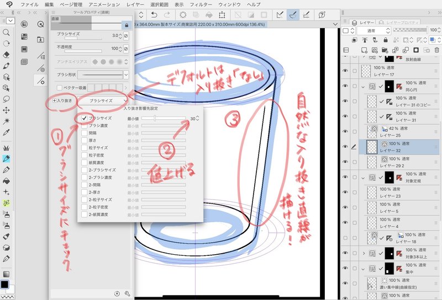
Task: Select the green flower decoration tool
Action: (6, 203)
